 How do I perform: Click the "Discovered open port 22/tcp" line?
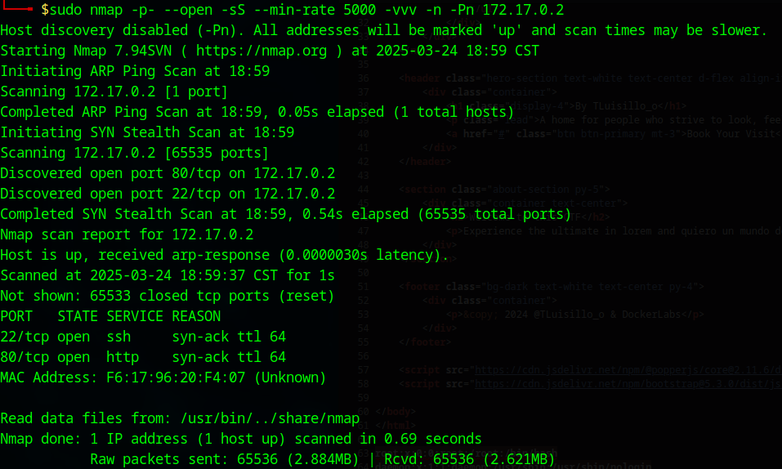click(168, 194)
